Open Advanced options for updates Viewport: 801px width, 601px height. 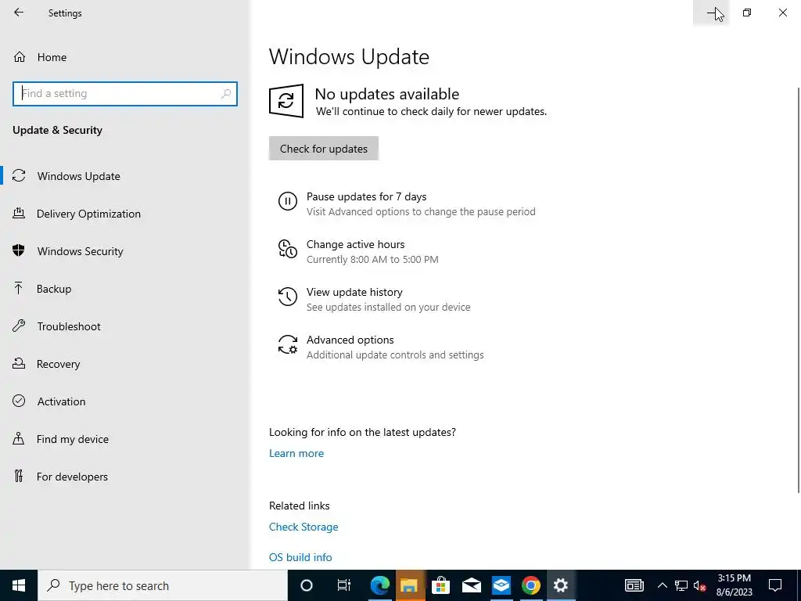(350, 340)
